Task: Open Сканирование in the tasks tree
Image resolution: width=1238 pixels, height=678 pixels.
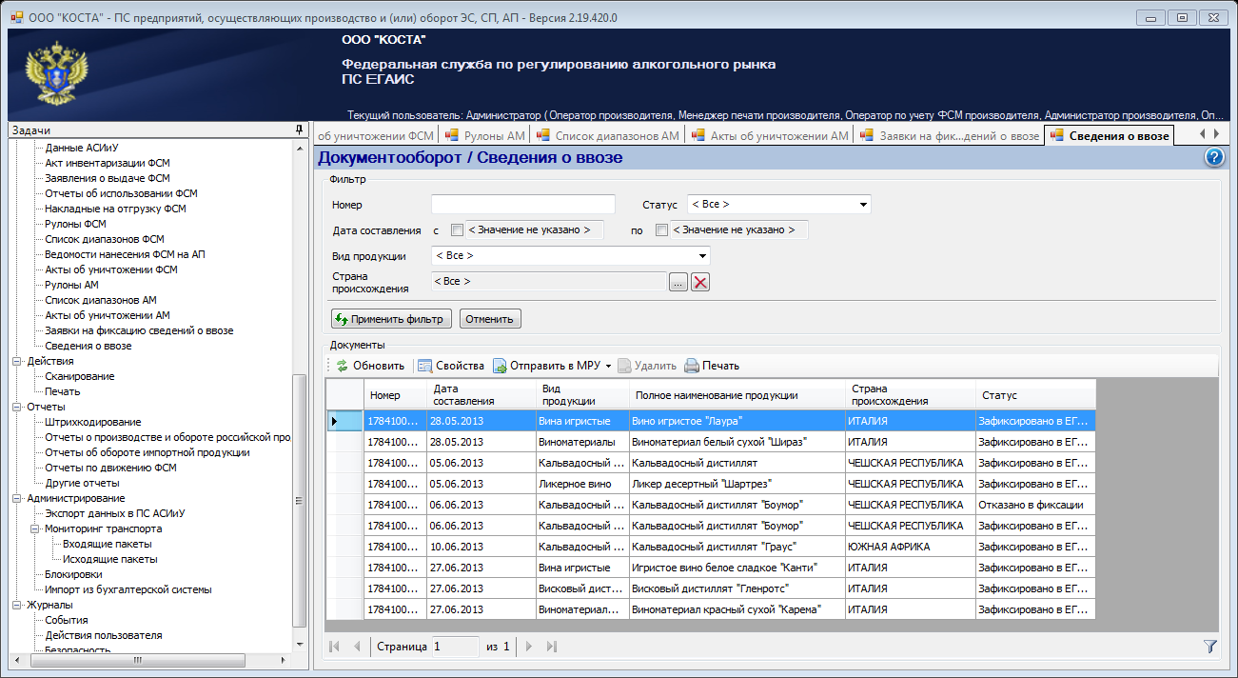Action: (79, 376)
